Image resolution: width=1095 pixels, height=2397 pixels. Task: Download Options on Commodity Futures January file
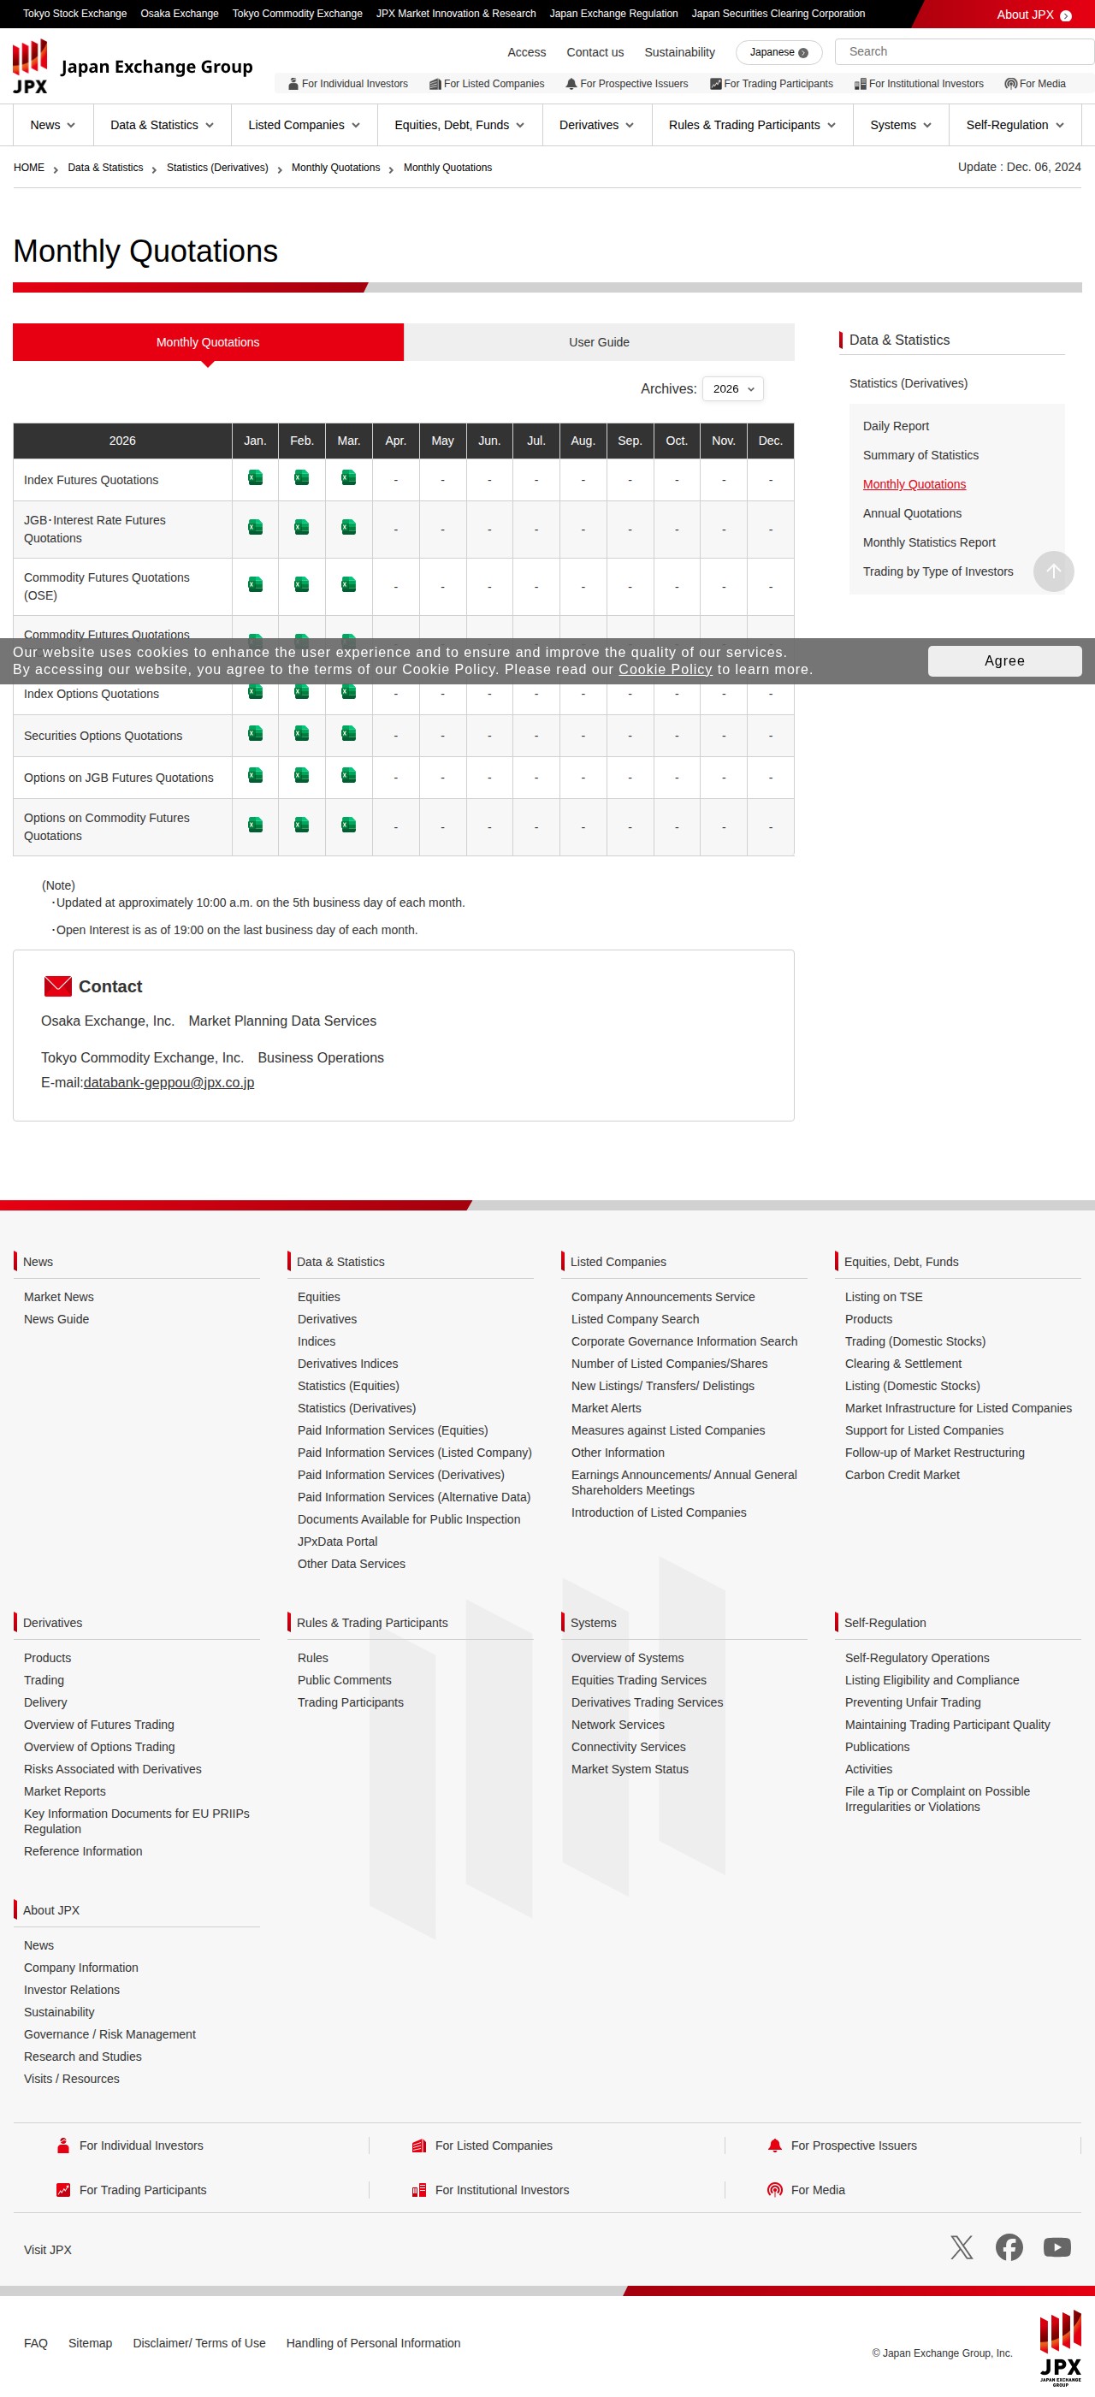[x=255, y=825]
